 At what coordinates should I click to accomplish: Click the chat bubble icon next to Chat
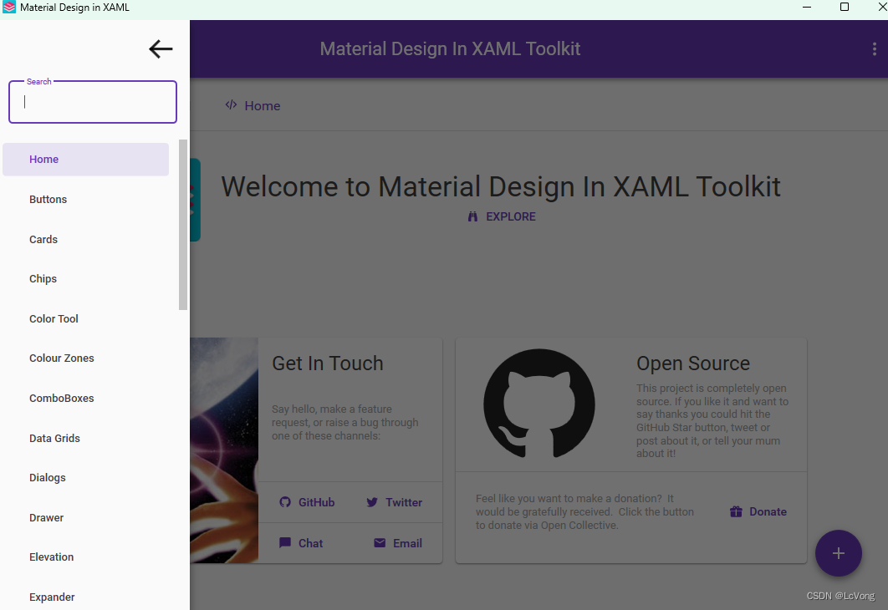click(x=287, y=542)
